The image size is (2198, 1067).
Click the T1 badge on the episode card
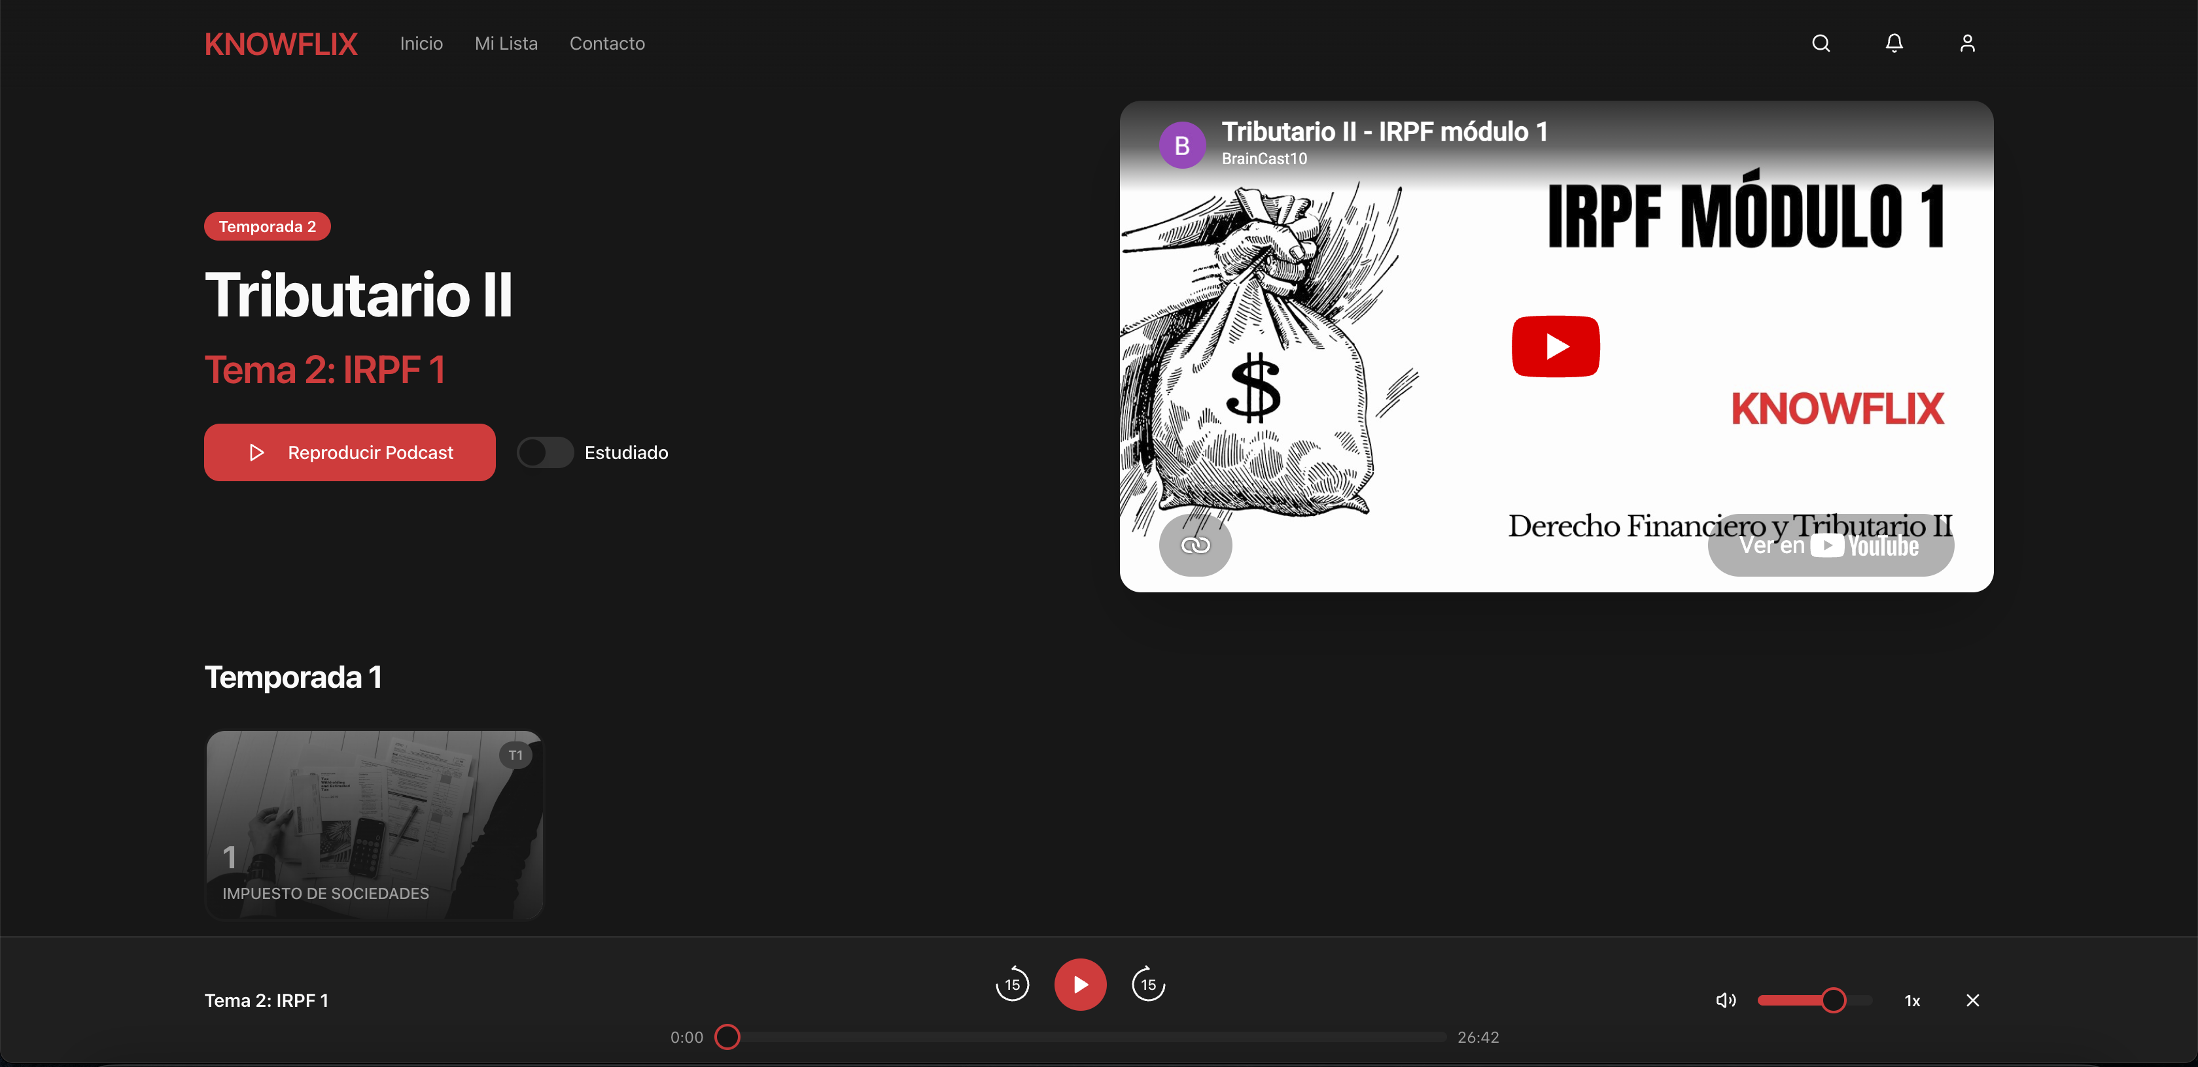click(x=515, y=755)
